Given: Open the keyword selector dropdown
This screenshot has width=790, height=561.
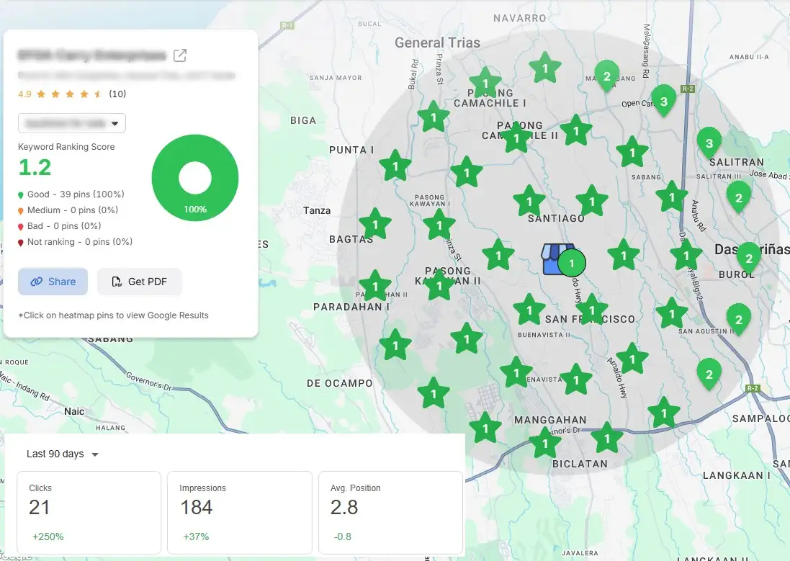Looking at the screenshot, I should coord(72,123).
